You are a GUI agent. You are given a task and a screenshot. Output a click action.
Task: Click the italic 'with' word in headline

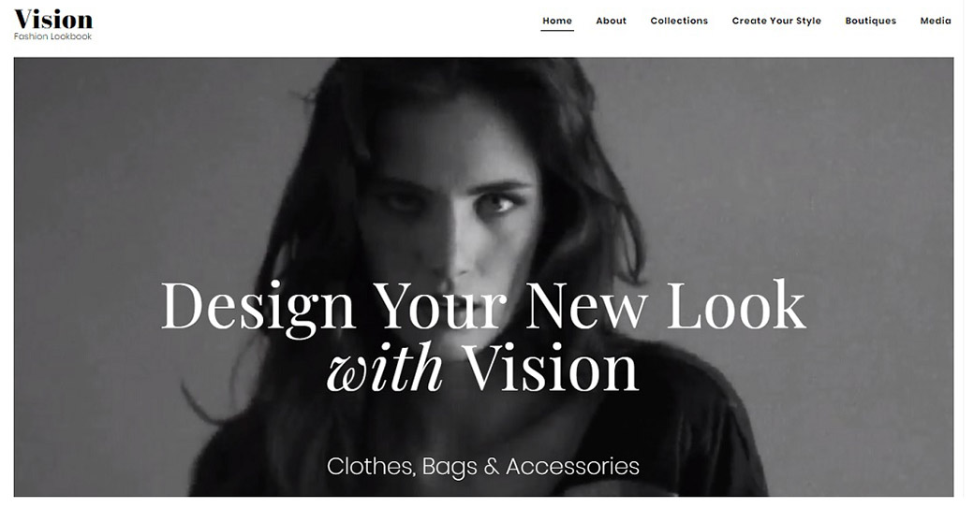tap(385, 367)
